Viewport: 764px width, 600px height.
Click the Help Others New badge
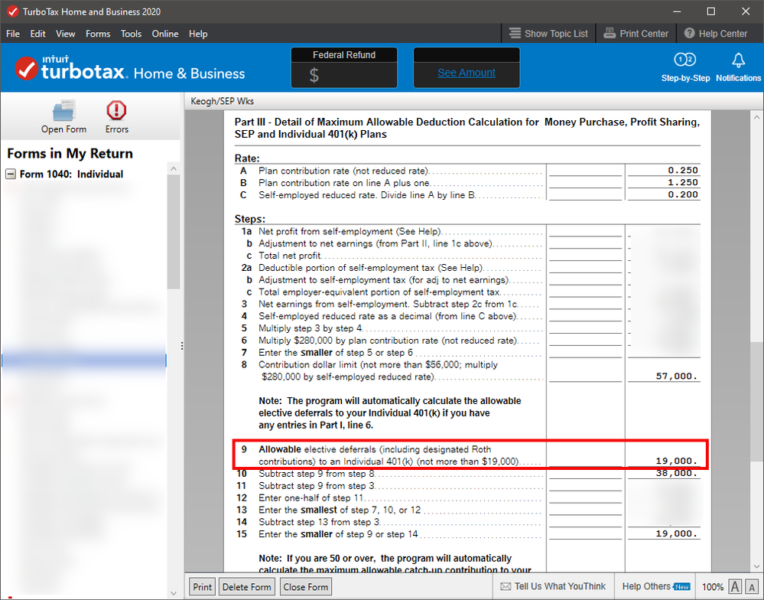click(681, 586)
